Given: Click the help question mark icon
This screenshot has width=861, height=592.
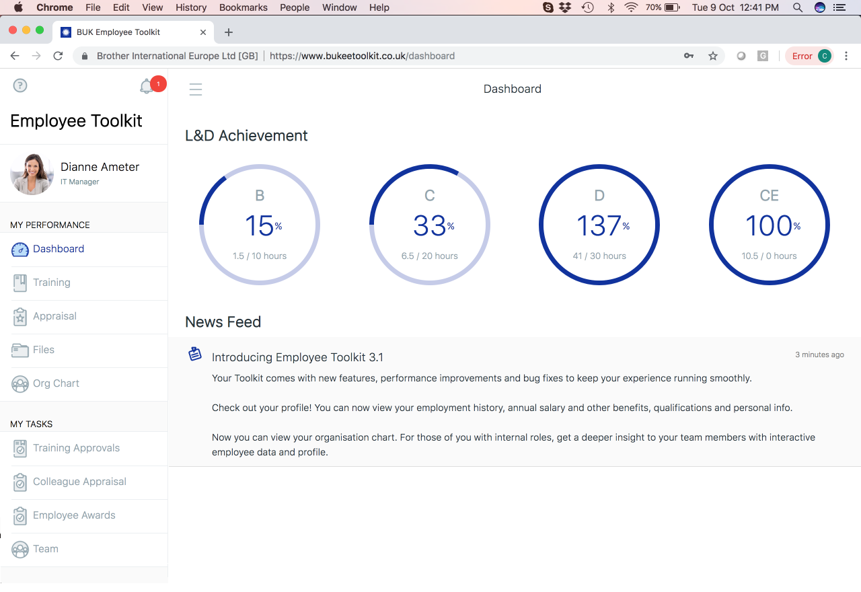Looking at the screenshot, I should tap(20, 85).
